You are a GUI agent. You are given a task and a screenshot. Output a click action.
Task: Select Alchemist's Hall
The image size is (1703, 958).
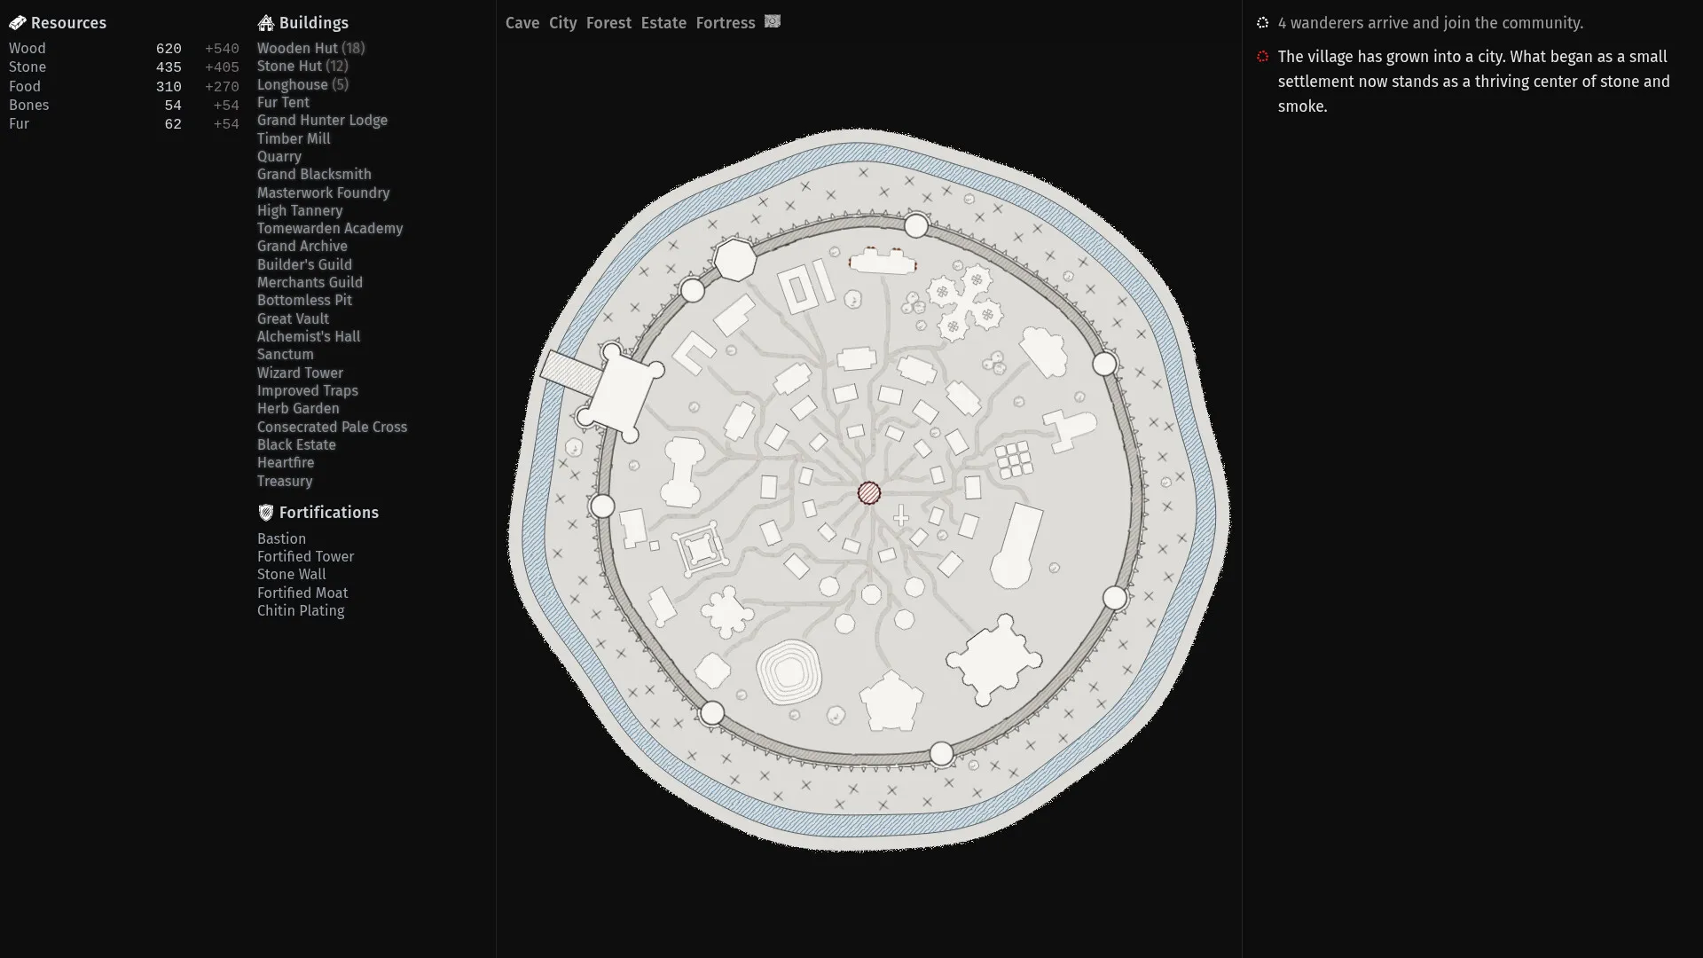309,336
